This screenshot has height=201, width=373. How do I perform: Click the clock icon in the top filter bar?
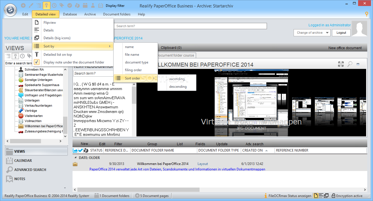(x=54, y=5)
